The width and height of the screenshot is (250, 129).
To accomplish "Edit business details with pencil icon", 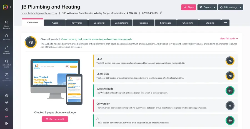I will click(x=161, y=13).
